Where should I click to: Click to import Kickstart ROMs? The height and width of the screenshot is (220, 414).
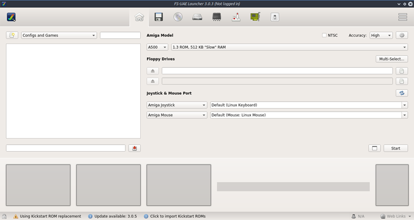tap(175, 216)
